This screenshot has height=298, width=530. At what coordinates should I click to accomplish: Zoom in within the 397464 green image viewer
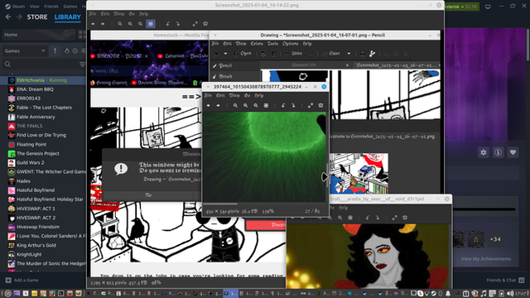coord(235,105)
